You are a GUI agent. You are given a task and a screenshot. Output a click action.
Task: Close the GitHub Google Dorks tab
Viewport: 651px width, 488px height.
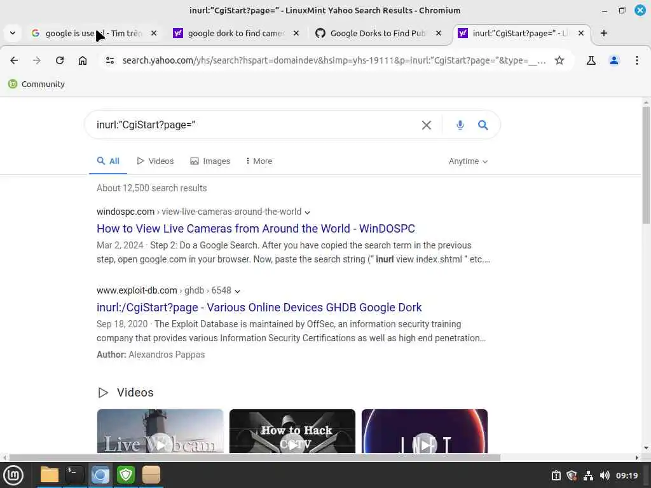click(439, 33)
